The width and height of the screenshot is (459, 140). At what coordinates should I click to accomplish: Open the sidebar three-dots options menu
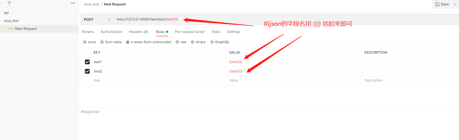point(73,3)
